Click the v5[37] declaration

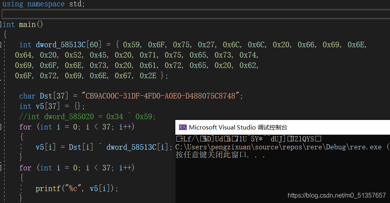pos(48,106)
